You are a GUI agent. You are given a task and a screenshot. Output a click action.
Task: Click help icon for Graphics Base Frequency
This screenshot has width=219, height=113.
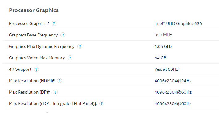coord(63,35)
